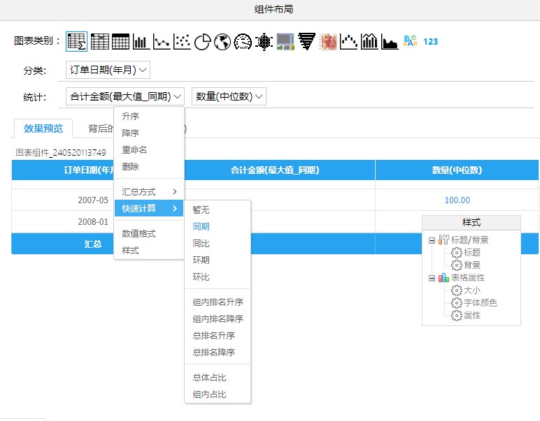540x421 pixels.
Task: Collapse the 表格属性 tree node
Action: 432,278
